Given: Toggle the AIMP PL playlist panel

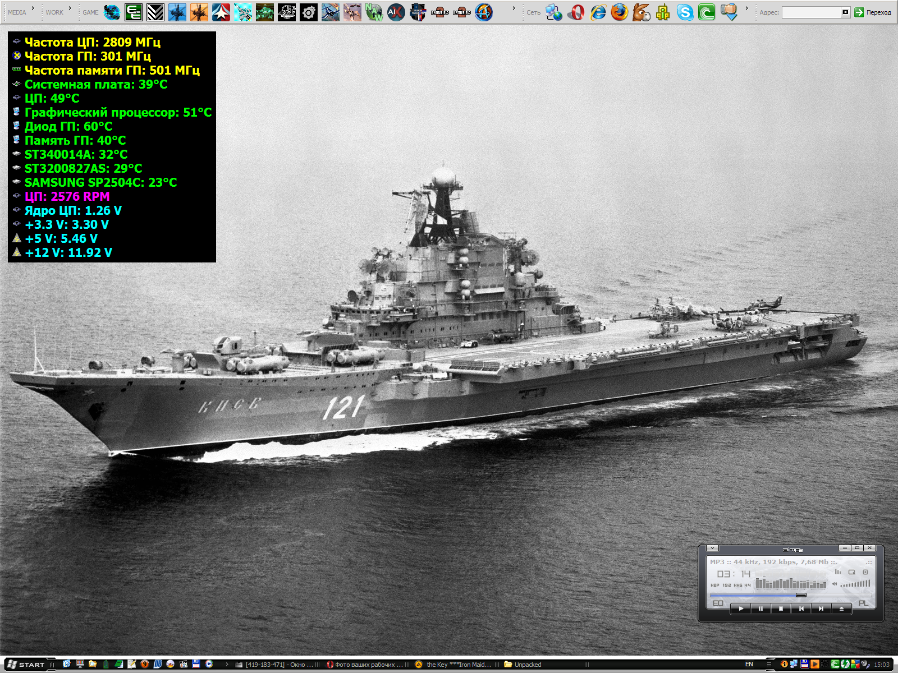Looking at the screenshot, I should click(x=863, y=603).
